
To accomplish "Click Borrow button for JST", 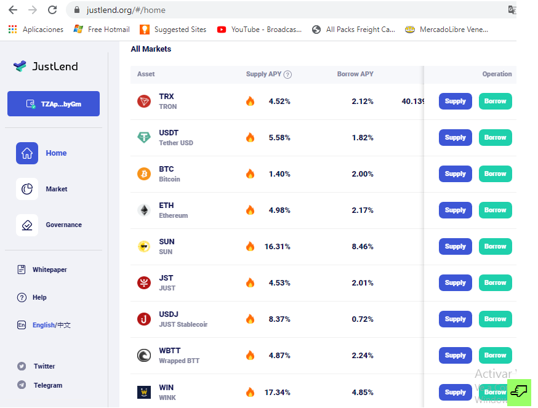I will pyautogui.click(x=495, y=282).
